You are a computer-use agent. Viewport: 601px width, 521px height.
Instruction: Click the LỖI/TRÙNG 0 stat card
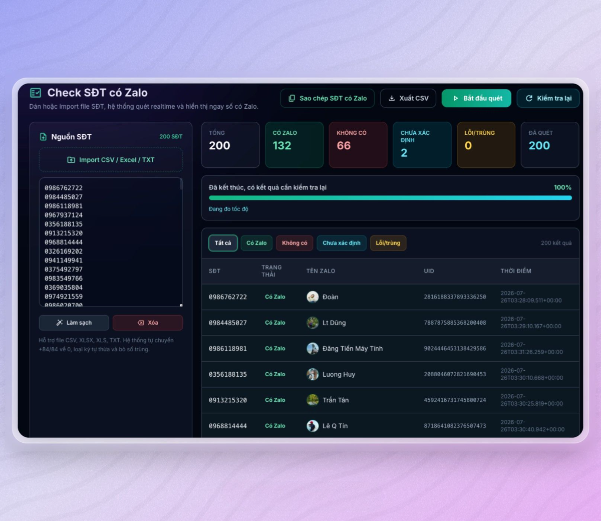click(x=486, y=145)
